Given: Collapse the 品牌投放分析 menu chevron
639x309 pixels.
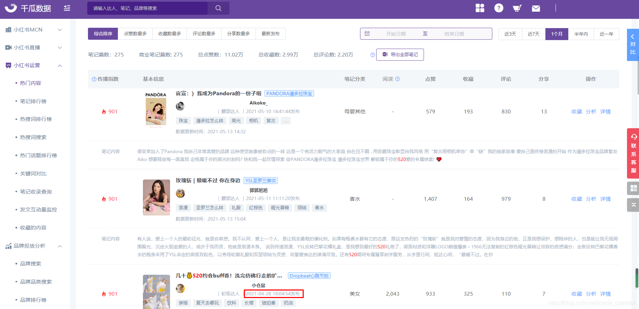Looking at the screenshot, I should (x=60, y=246).
